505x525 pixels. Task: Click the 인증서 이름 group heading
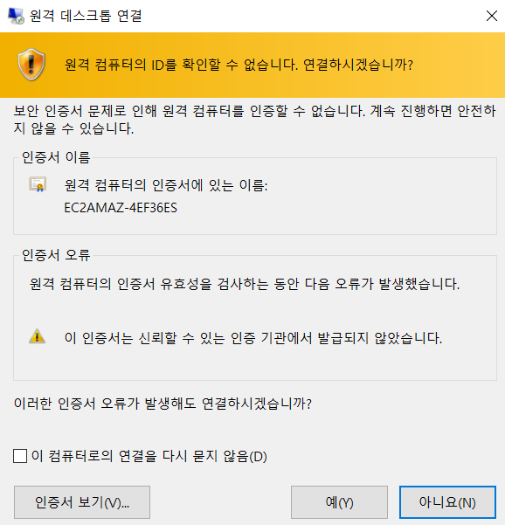point(56,157)
